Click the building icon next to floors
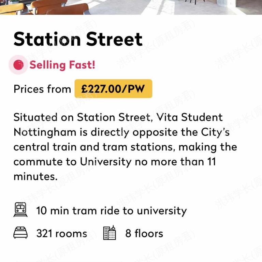This screenshot has height=262, width=262. pos(110,232)
